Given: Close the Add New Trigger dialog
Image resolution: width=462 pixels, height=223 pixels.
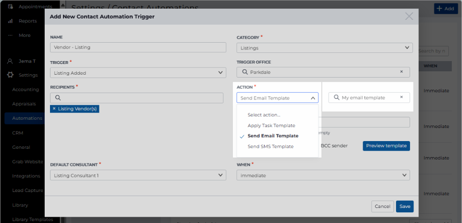Looking at the screenshot, I should pos(409,16).
